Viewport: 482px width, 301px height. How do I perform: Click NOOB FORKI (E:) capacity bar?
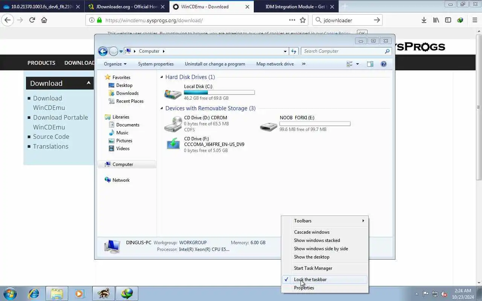(315, 124)
